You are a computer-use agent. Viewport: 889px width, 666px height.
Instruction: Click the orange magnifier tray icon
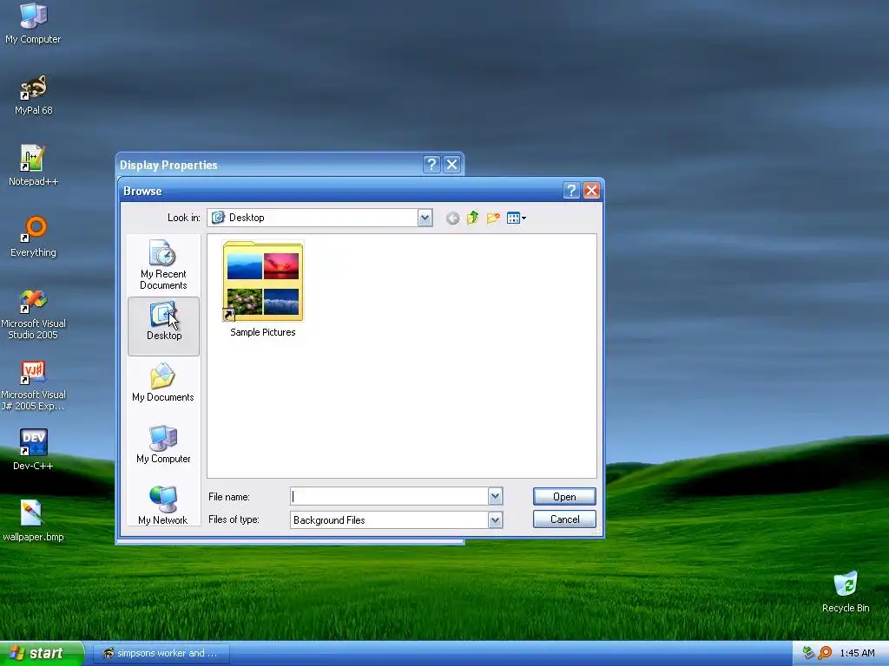(825, 653)
